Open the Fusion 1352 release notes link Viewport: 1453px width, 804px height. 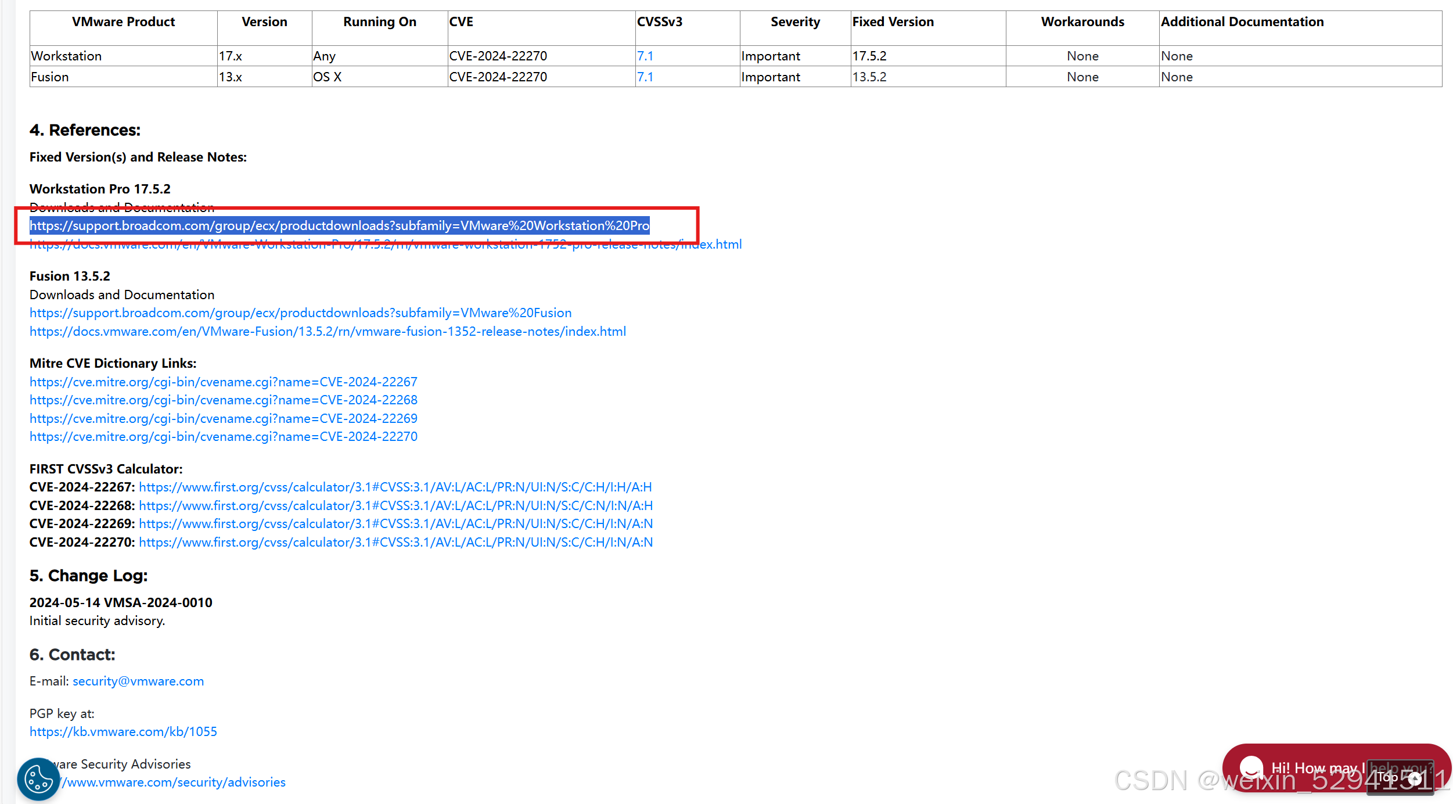[x=328, y=332]
